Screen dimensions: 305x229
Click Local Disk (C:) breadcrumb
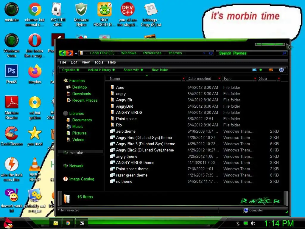pyautogui.click(x=102, y=53)
